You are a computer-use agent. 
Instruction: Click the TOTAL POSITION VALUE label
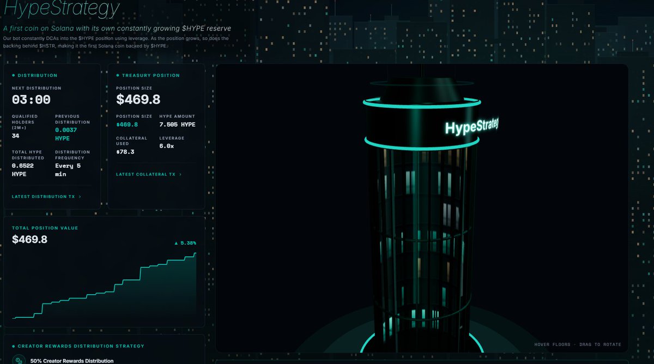pyautogui.click(x=45, y=228)
